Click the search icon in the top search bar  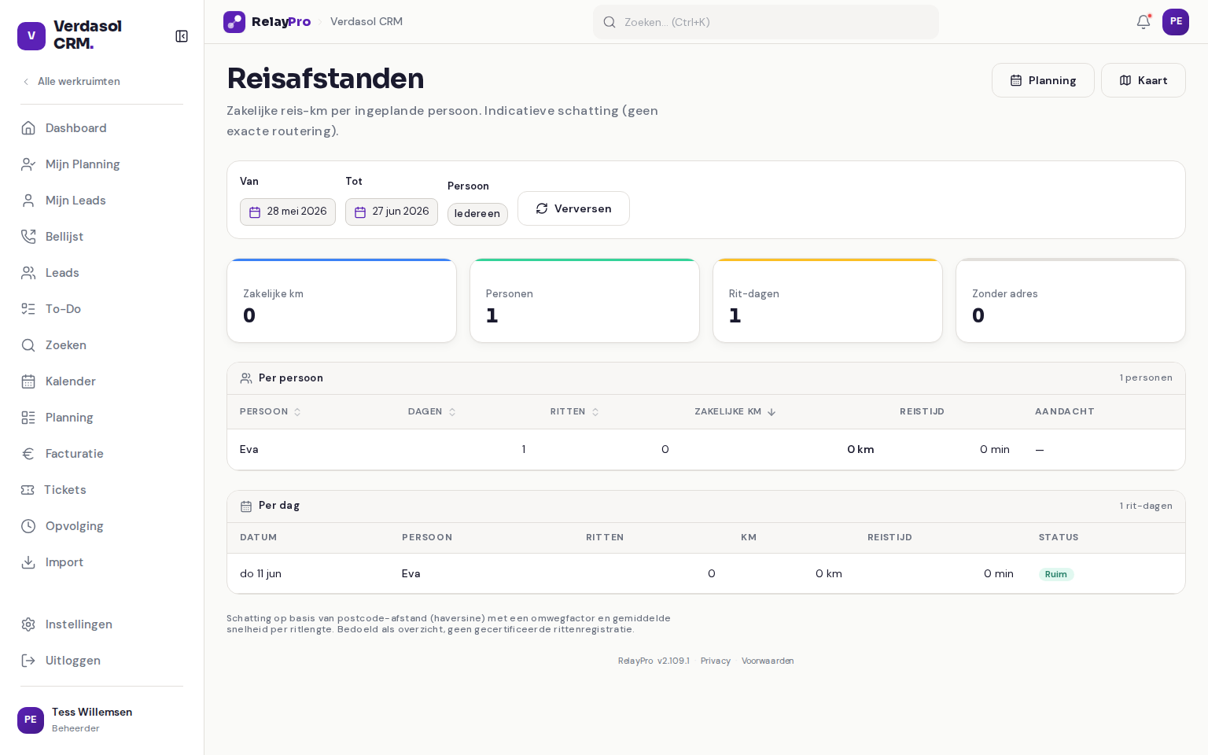[x=610, y=22]
